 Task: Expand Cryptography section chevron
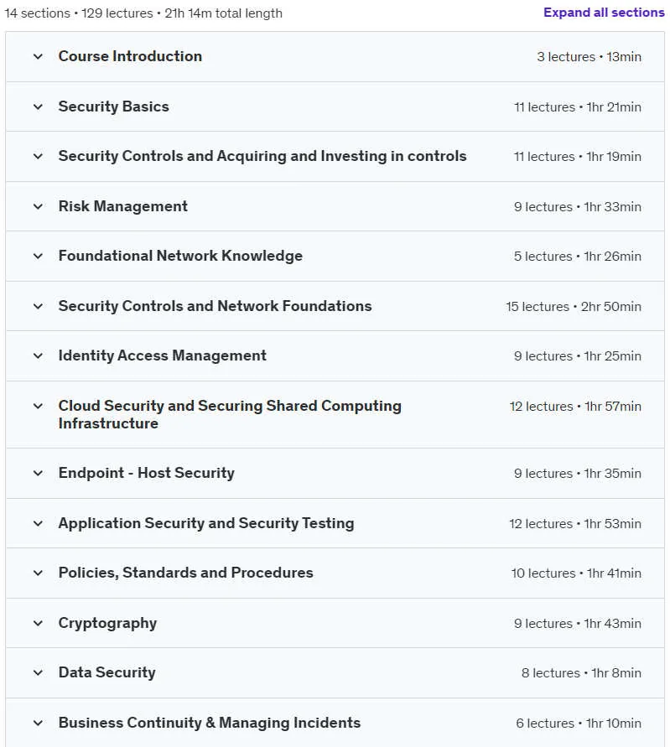38,623
